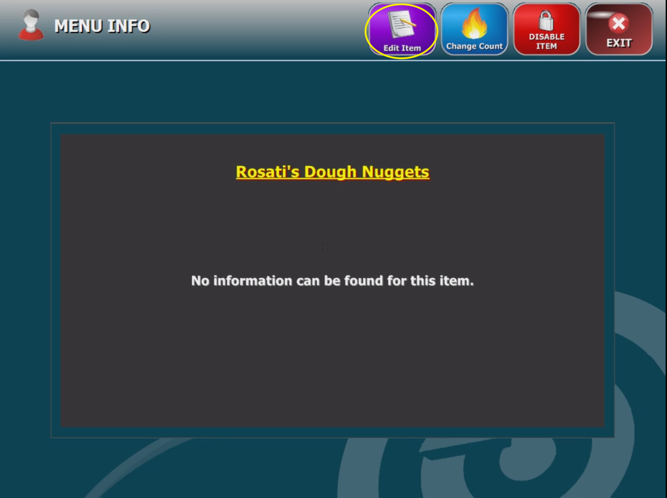Click the Rosati's Dough Nuggets title link
The height and width of the screenshot is (498, 667).
[x=332, y=172]
